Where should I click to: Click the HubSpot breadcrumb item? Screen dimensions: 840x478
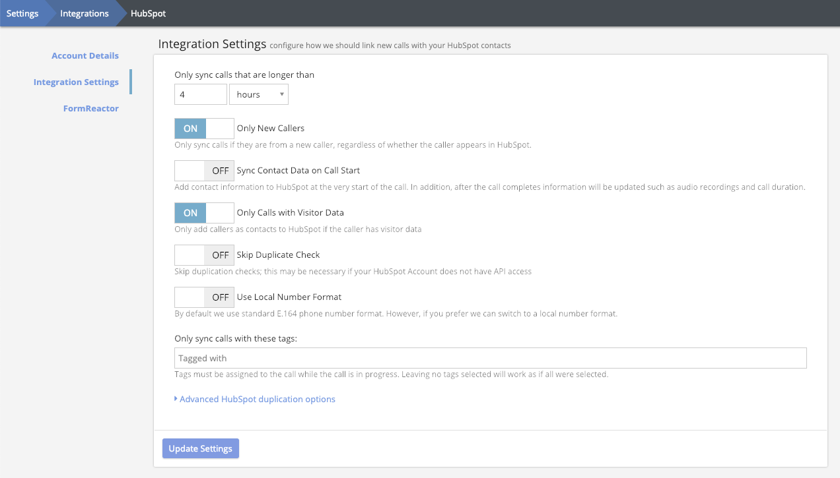149,14
